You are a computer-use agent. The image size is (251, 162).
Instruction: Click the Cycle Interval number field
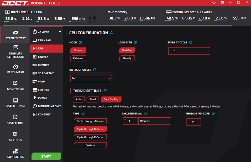pos(130,121)
